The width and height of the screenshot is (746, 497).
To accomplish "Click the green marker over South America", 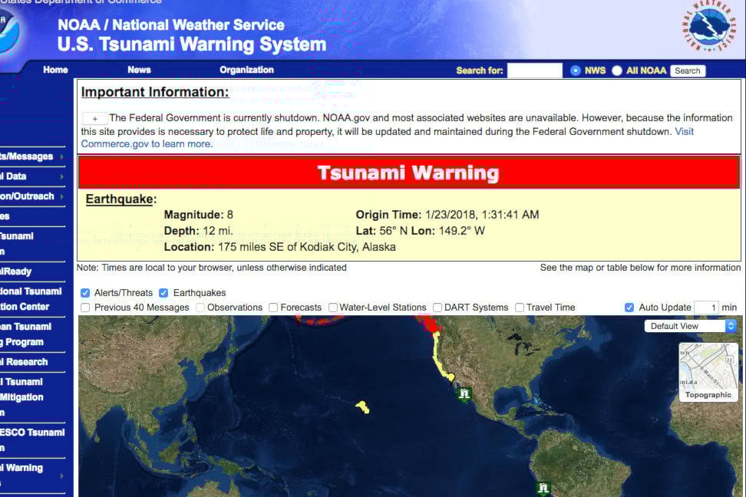I will (x=543, y=488).
